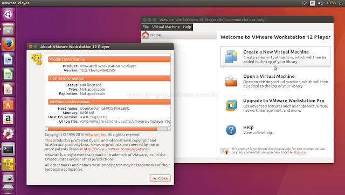Click the blue Help question mark icon
This screenshot has width=345, height=195.
tap(231, 130)
